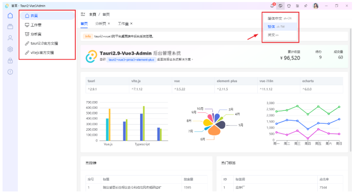The width and height of the screenshot is (354, 194).
Task: Open notifications via the bell icon
Action: click(x=272, y=6)
